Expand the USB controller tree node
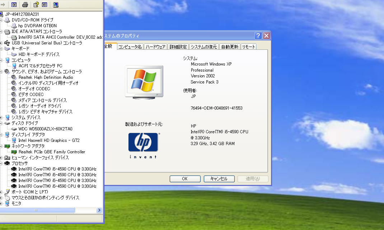 click(x=1, y=43)
